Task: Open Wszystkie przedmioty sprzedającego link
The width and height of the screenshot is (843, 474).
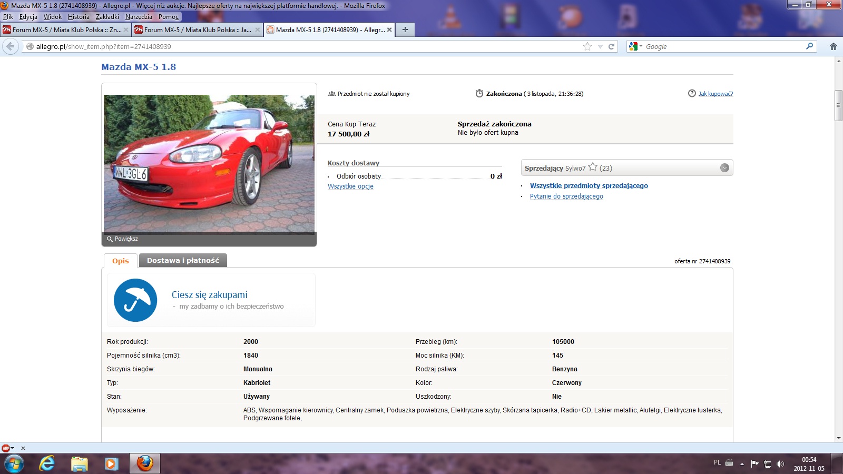Action: pos(589,186)
